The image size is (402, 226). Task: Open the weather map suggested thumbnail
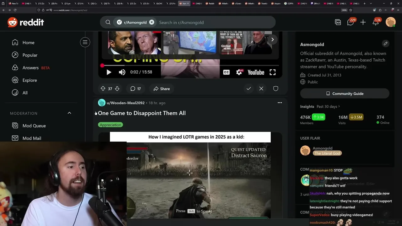click(190, 42)
